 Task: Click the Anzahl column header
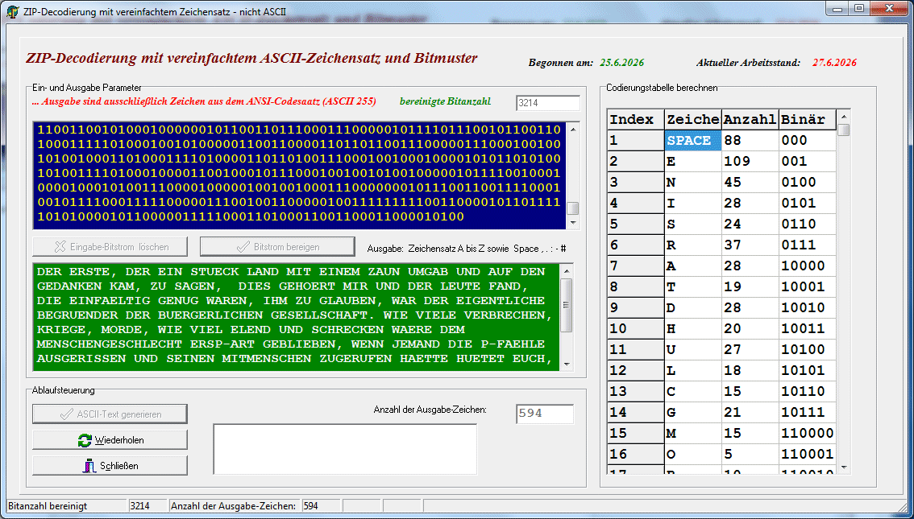coord(750,119)
